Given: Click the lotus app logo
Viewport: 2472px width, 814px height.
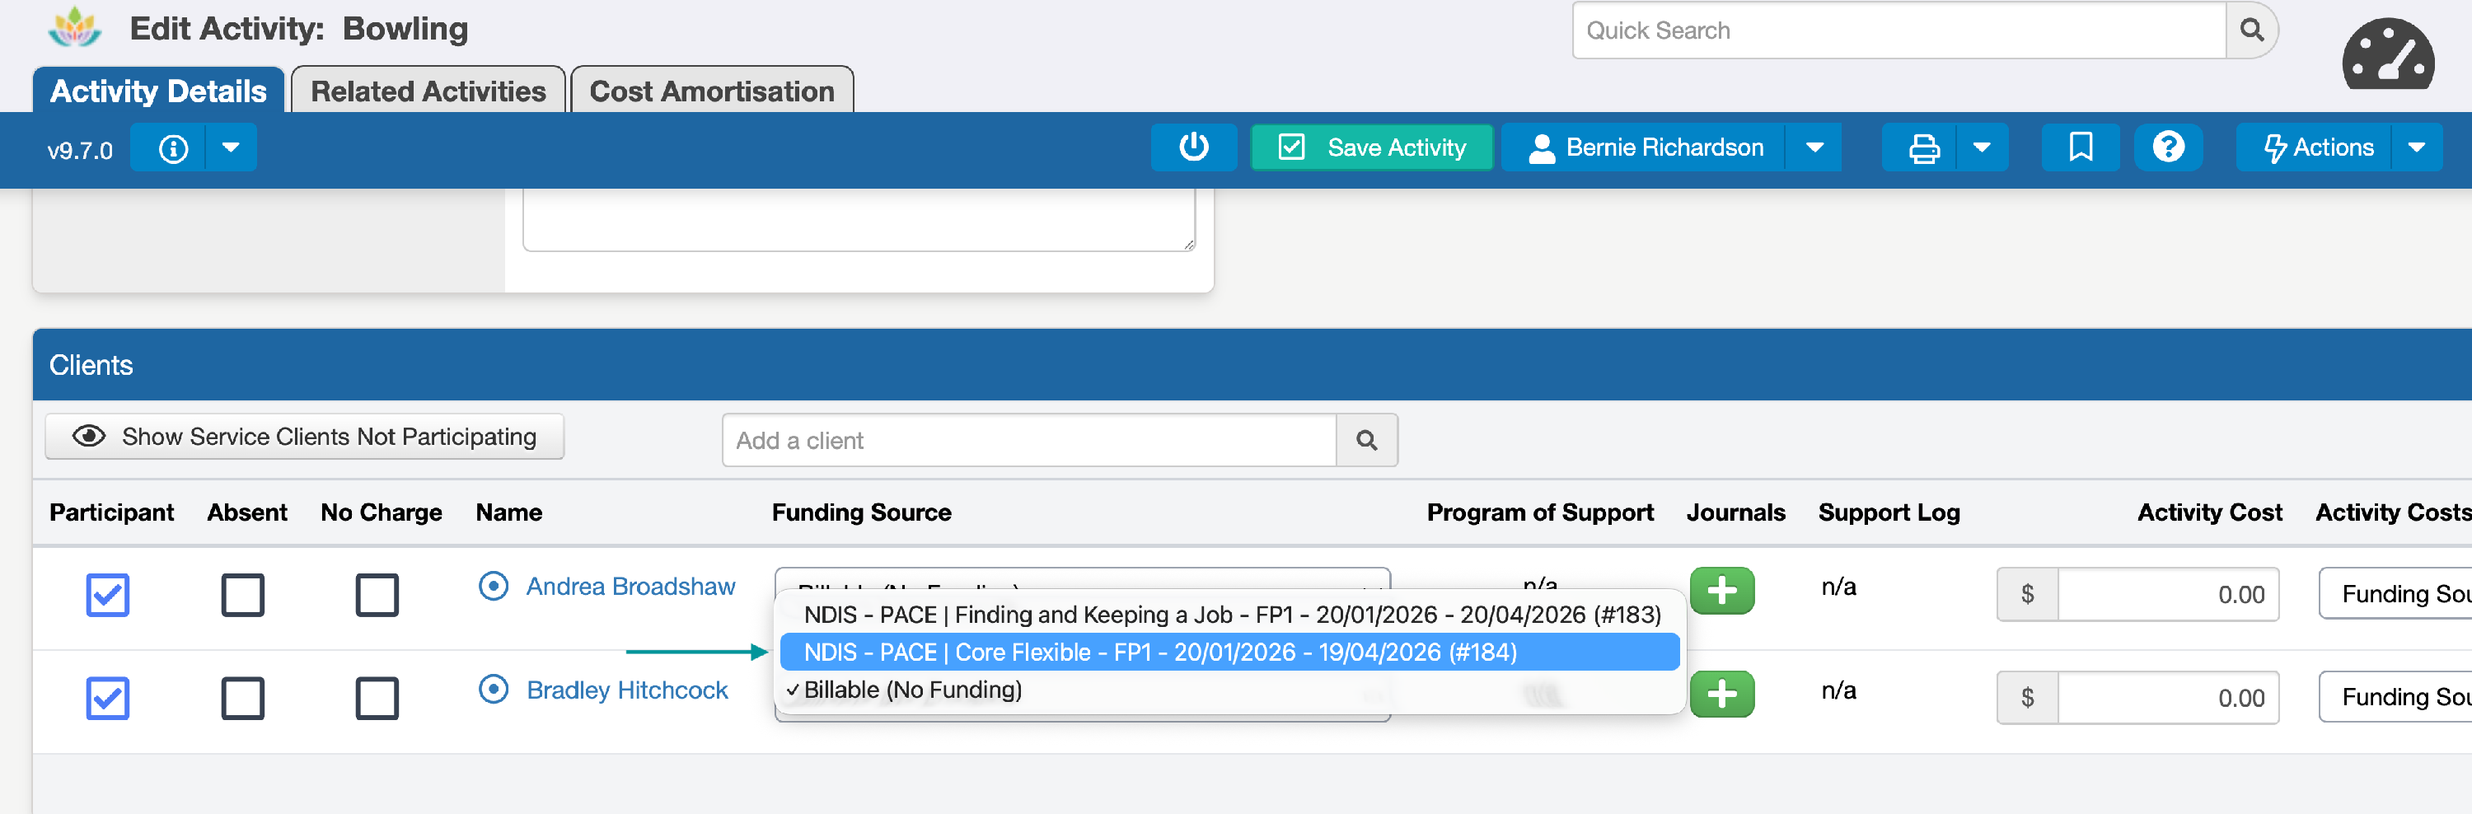Looking at the screenshot, I should point(75,28).
